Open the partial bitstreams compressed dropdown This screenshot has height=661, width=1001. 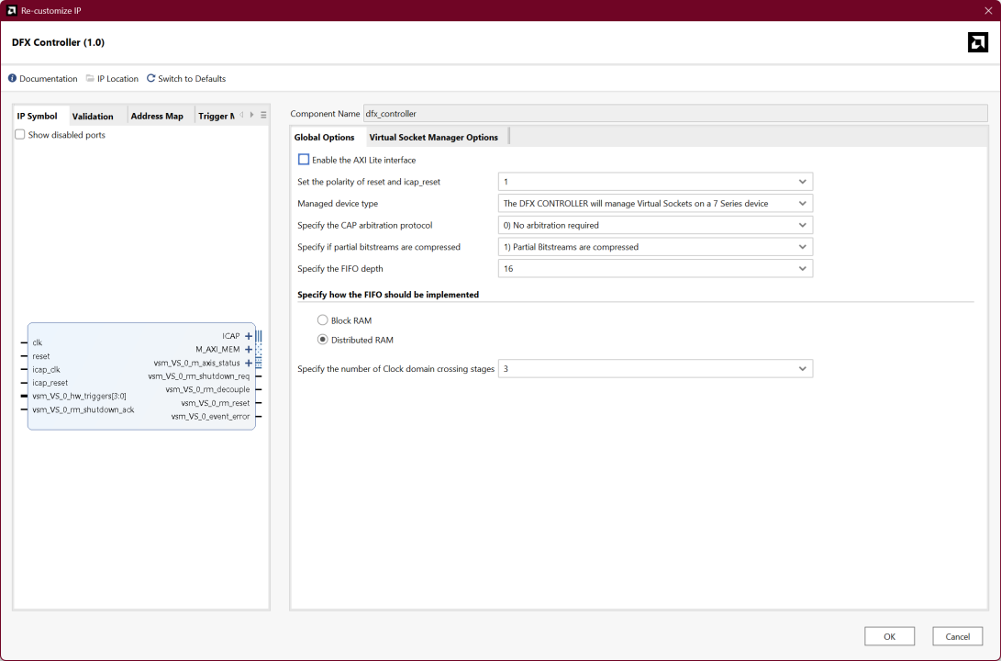[x=655, y=247]
